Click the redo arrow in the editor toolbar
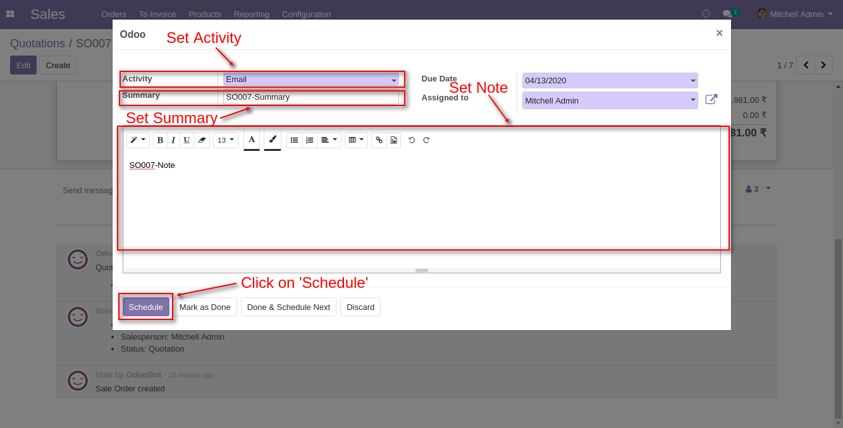The width and height of the screenshot is (843, 428). [426, 140]
